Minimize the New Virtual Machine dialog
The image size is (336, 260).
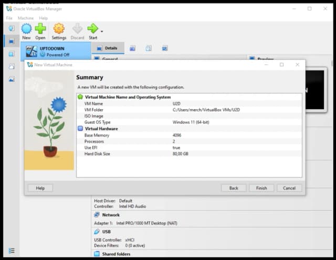tap(266, 65)
